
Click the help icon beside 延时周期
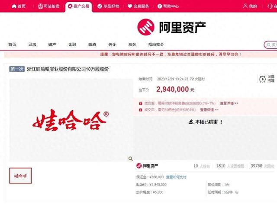pyautogui.click(x=237, y=192)
